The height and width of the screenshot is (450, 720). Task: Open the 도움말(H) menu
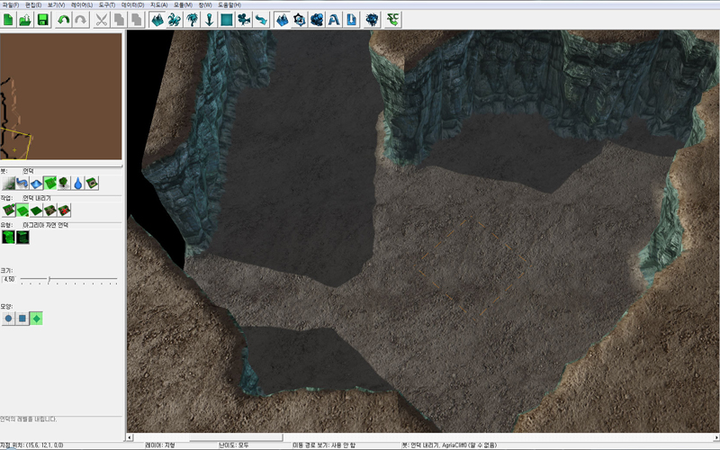pyautogui.click(x=229, y=4)
